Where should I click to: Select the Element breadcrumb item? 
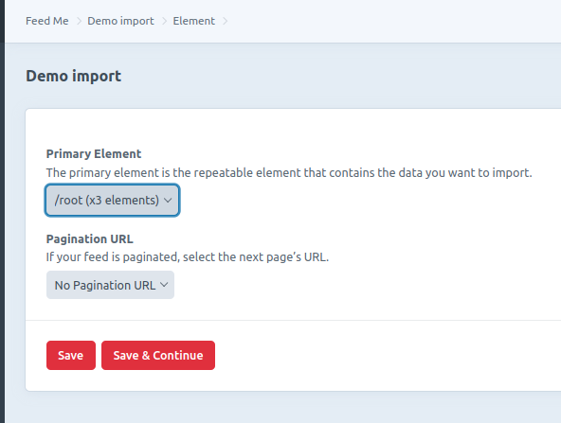click(x=194, y=21)
